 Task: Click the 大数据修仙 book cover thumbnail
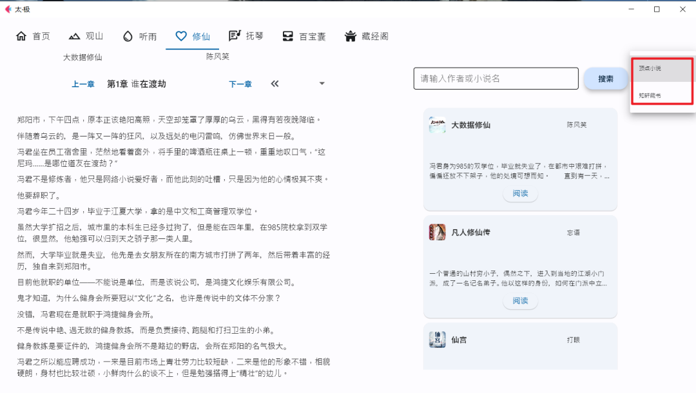click(x=437, y=124)
